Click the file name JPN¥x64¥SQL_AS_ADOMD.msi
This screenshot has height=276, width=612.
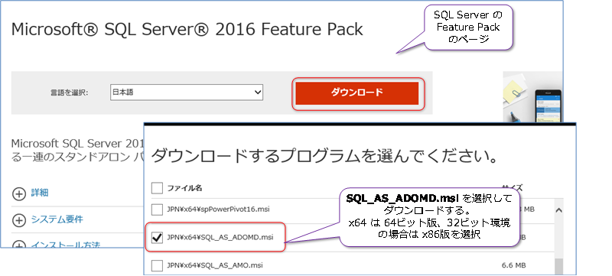pos(220,237)
